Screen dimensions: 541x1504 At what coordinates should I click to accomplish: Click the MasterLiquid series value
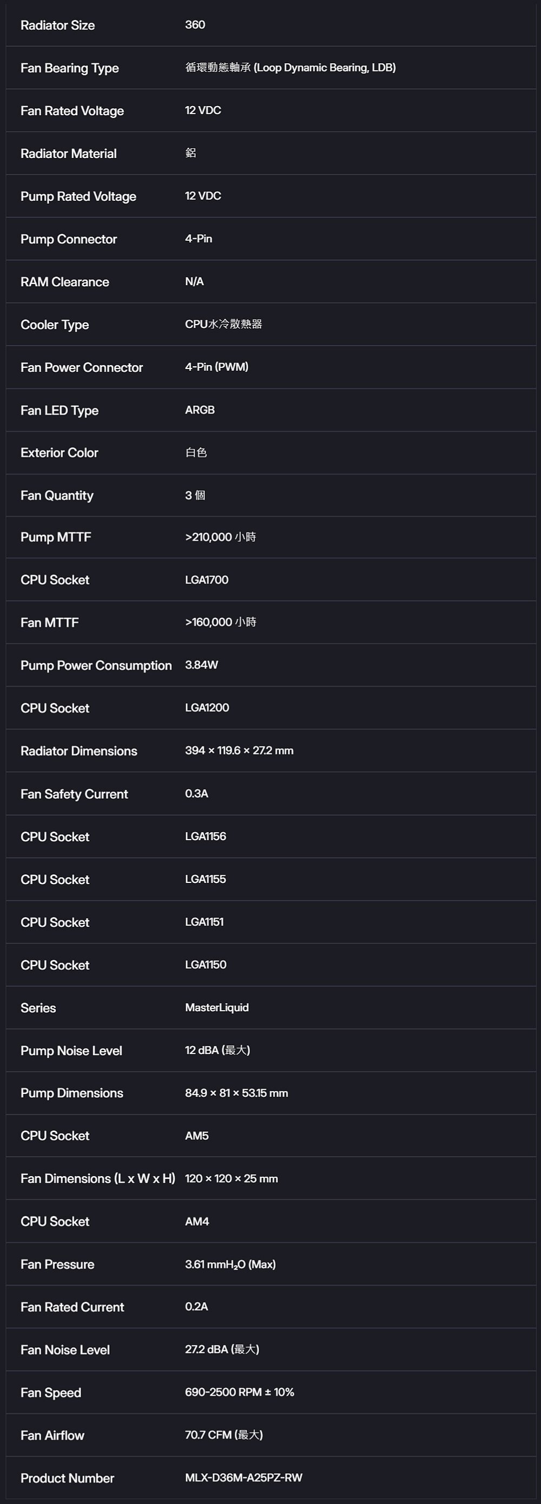pyautogui.click(x=216, y=1007)
